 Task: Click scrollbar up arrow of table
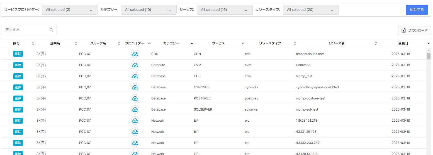(429, 51)
